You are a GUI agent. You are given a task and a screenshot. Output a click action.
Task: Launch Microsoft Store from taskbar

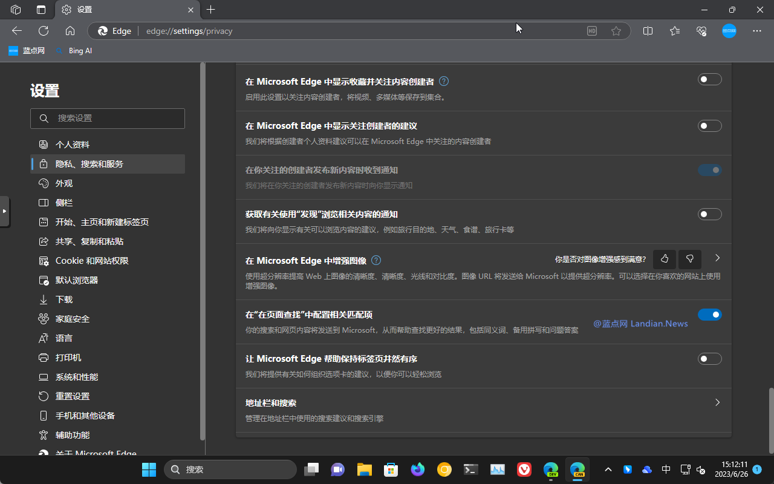pyautogui.click(x=391, y=469)
